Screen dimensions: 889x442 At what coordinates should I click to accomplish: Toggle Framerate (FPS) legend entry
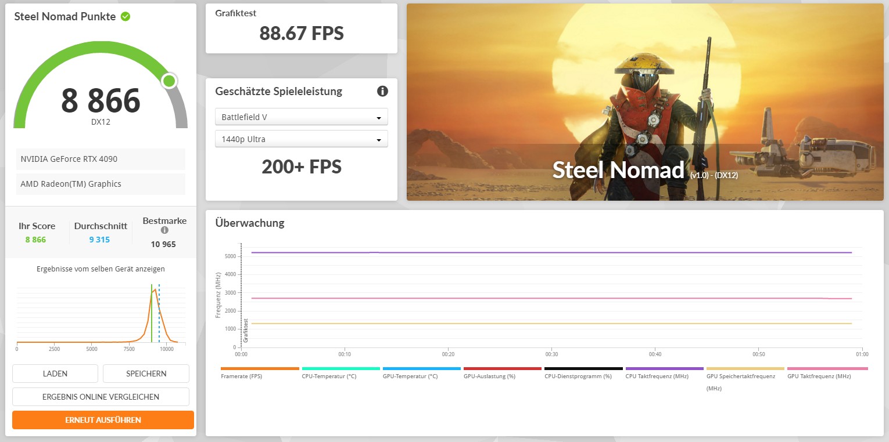pos(260,373)
